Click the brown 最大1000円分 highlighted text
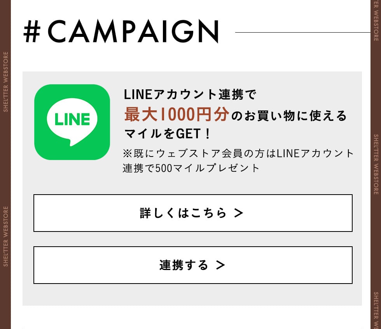This screenshot has height=329, width=381. 177,115
